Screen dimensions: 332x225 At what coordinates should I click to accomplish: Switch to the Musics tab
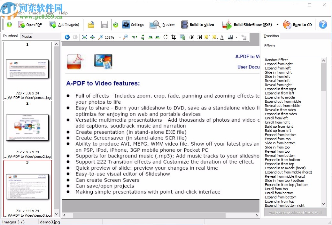tap(27, 36)
